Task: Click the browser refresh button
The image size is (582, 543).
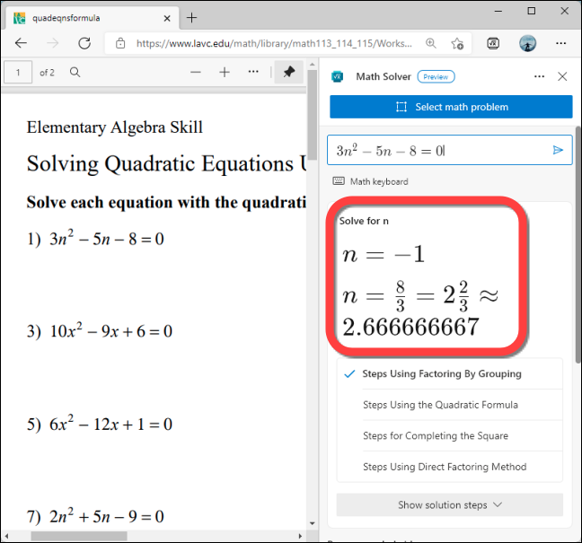Action: click(84, 43)
